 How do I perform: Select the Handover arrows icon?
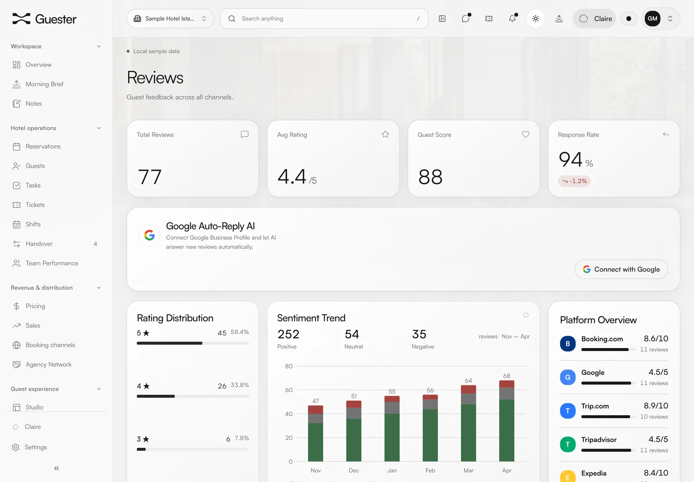tap(16, 244)
